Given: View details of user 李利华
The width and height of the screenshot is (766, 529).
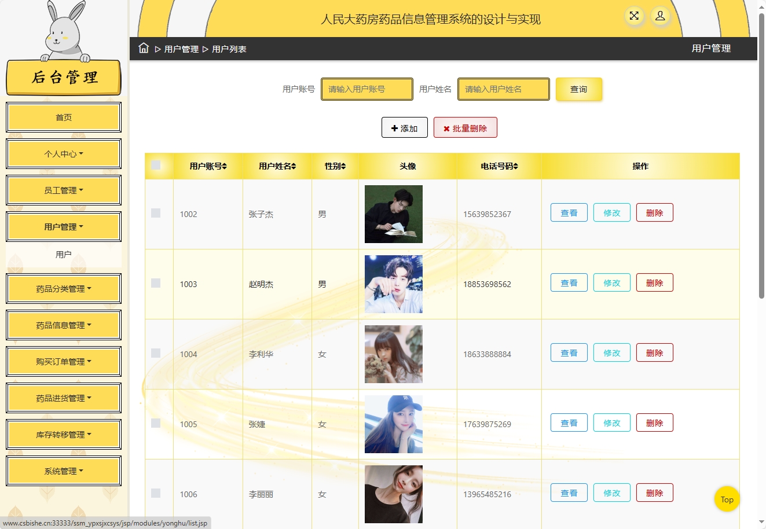Looking at the screenshot, I should pos(569,353).
